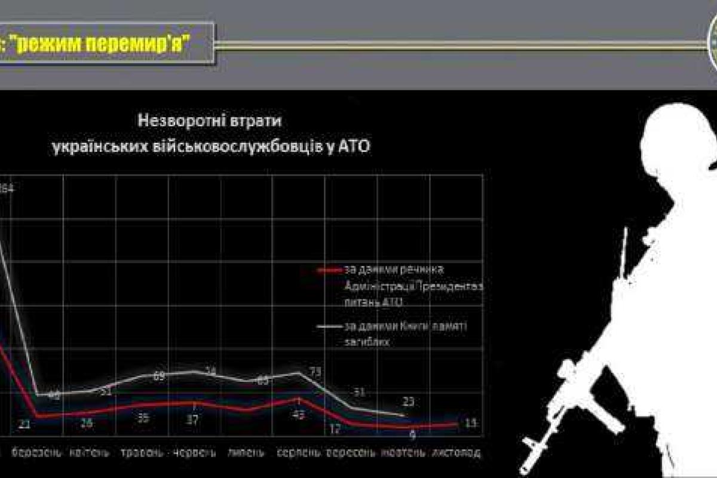
Task: Click the partial emblem in top-right corner
Action: 711,45
